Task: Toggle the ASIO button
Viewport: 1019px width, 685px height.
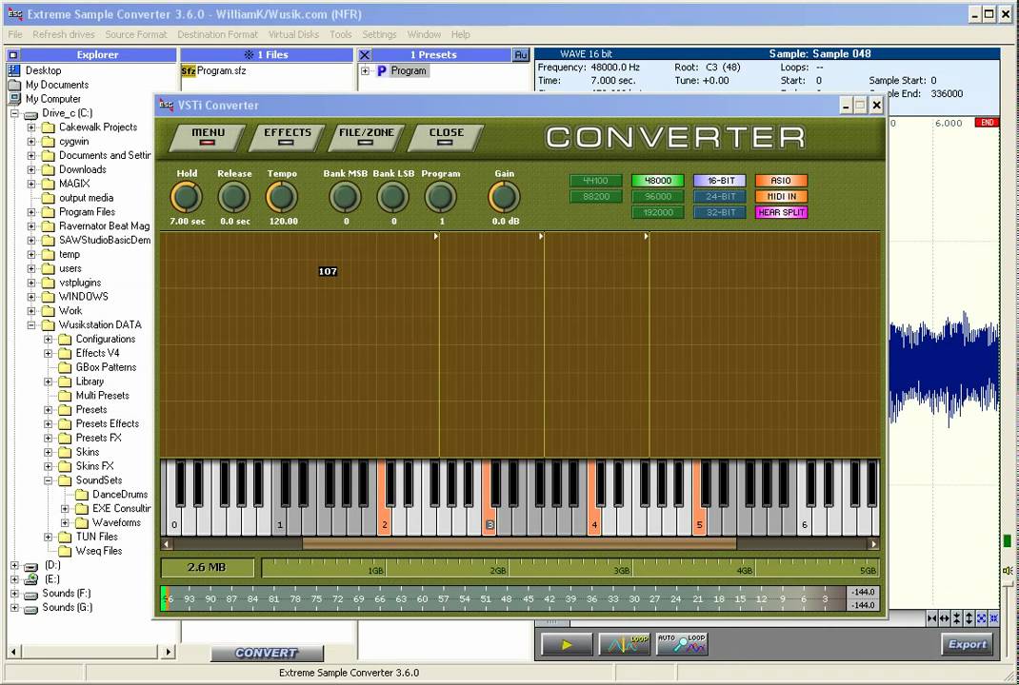Action: pos(781,181)
